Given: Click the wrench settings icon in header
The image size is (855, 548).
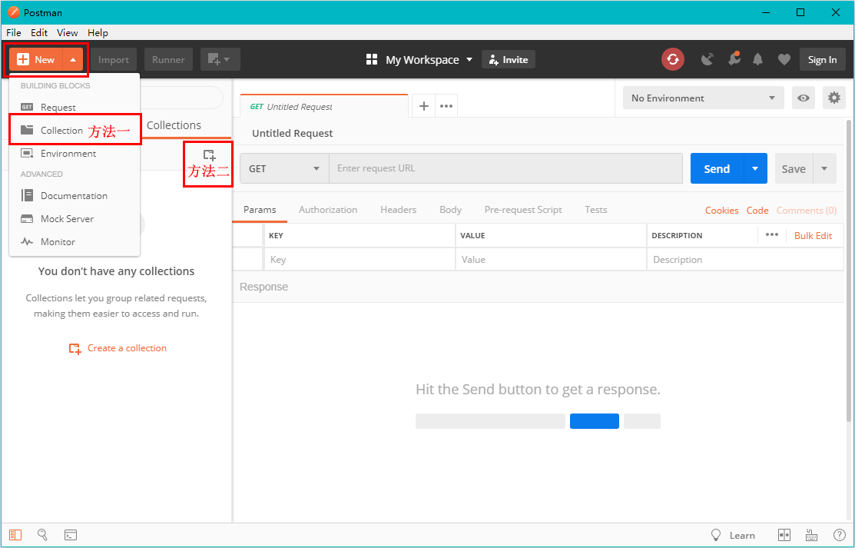Looking at the screenshot, I should (734, 59).
